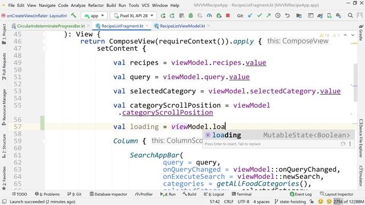Open the Layout Inspector window
The height and width of the screenshot is (205, 365).
coord(336,194)
